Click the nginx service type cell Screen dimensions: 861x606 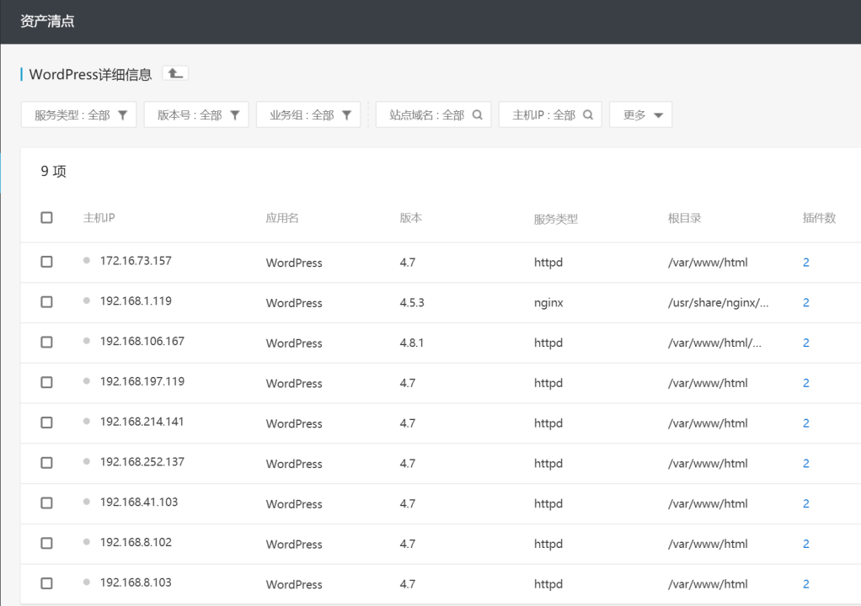(x=548, y=303)
